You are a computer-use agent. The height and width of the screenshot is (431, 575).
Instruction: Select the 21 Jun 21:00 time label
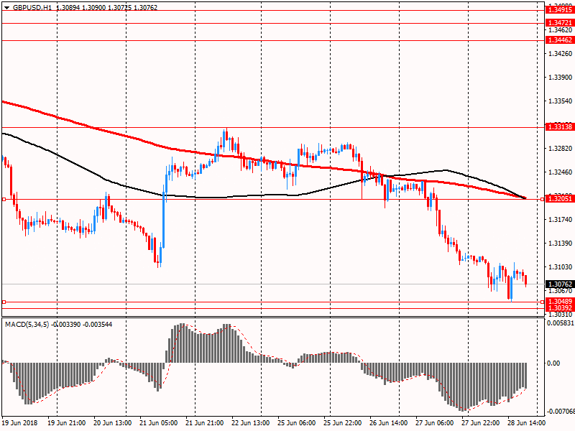coord(205,423)
